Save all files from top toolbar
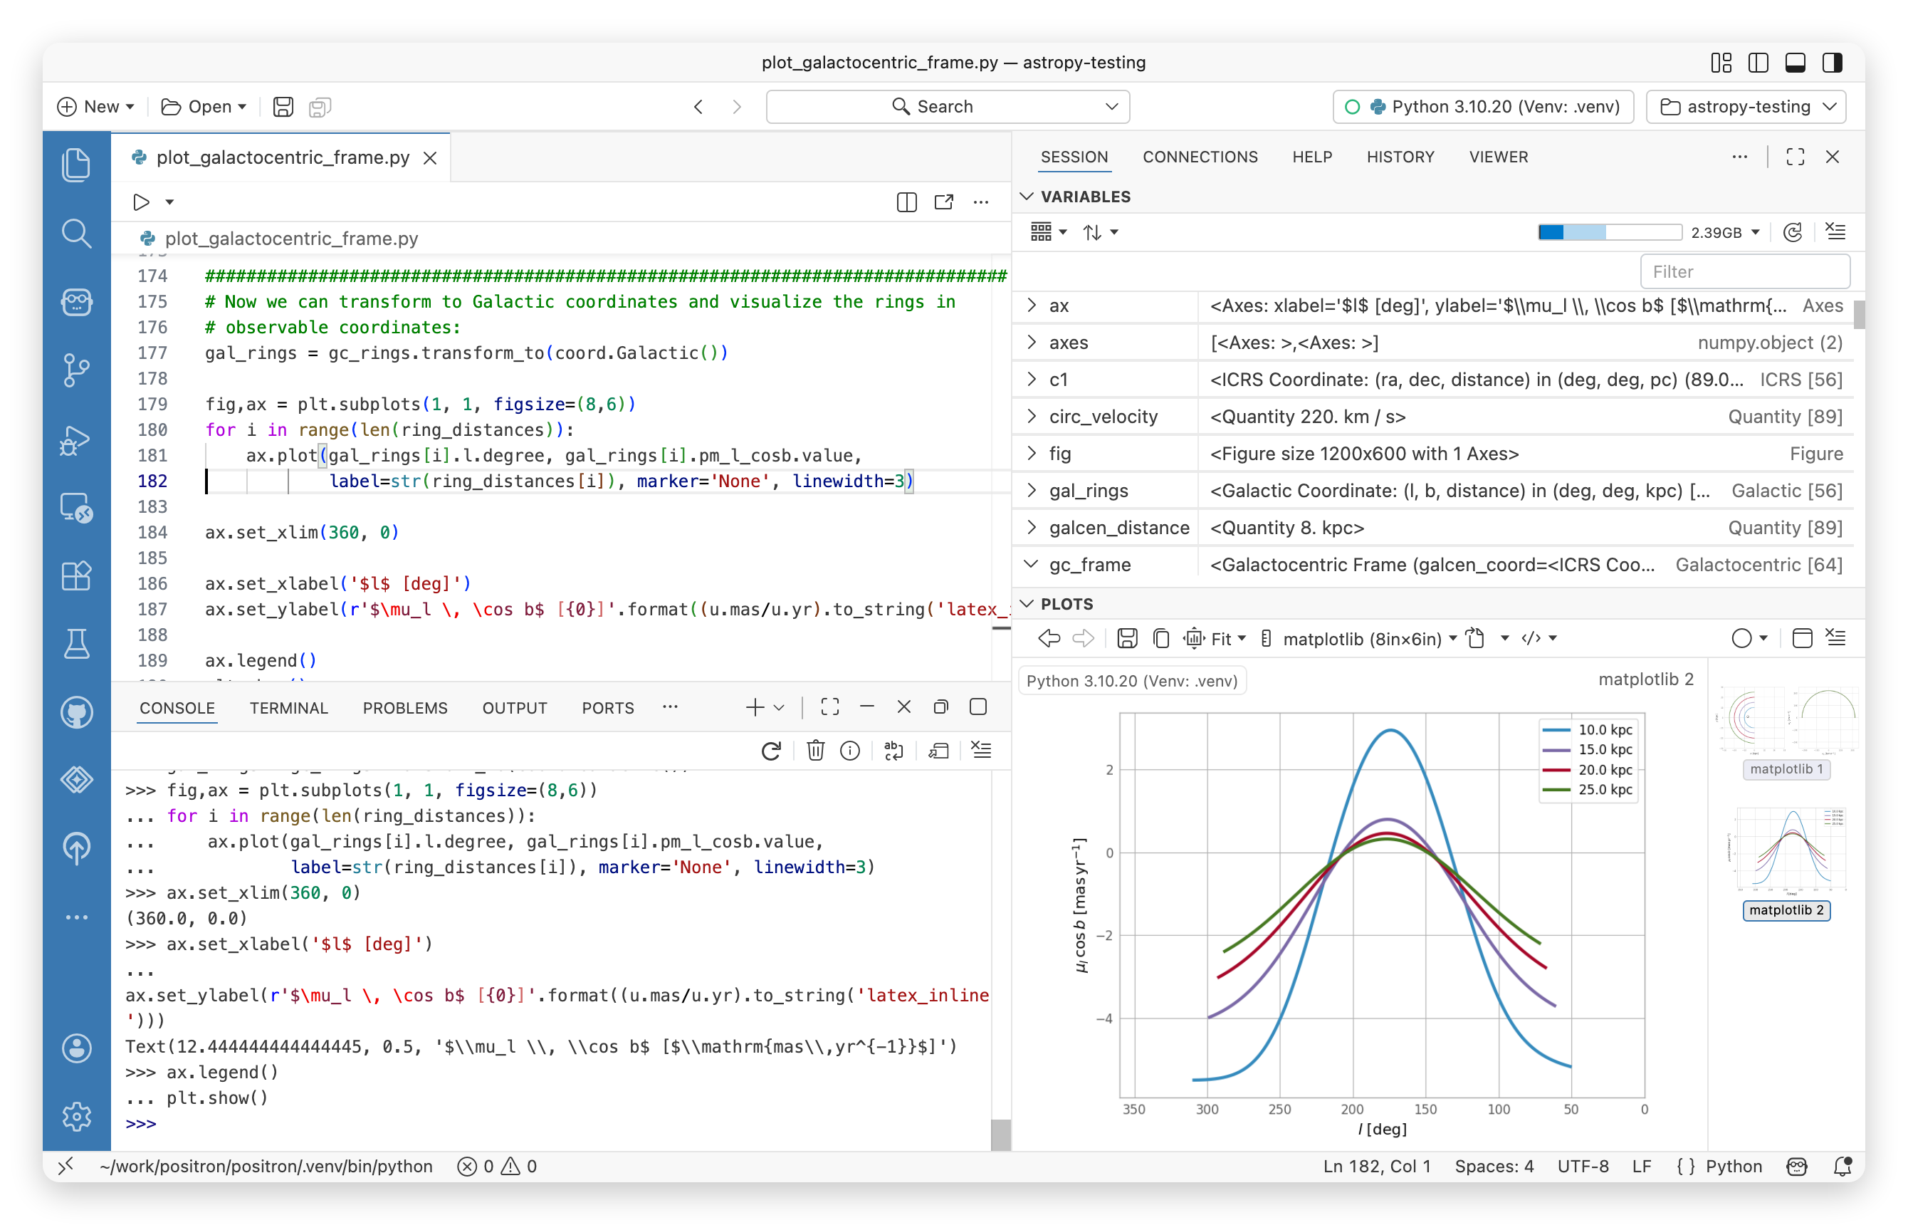This screenshot has width=1908, height=1225. click(320, 107)
